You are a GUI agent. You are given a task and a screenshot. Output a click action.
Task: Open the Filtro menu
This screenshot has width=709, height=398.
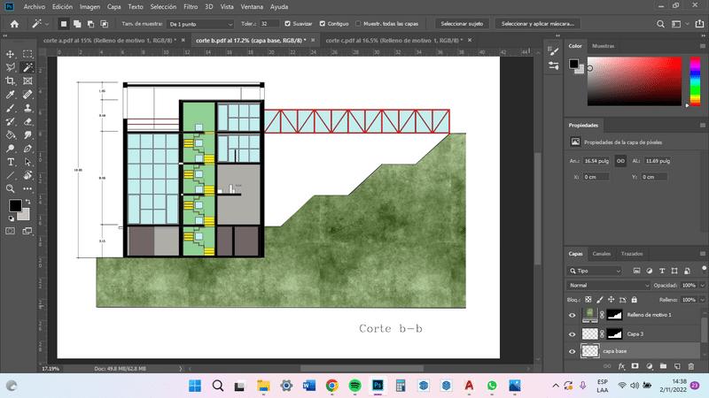tap(191, 6)
